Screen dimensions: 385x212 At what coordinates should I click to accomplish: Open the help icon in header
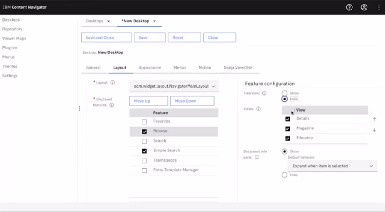[x=349, y=7]
